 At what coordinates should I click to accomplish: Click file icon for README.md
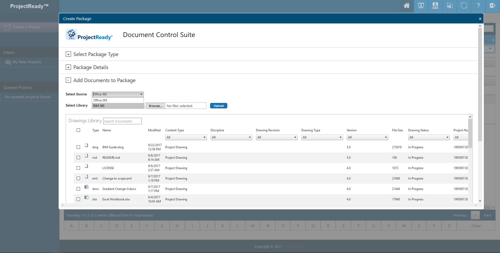pyautogui.click(x=86, y=156)
